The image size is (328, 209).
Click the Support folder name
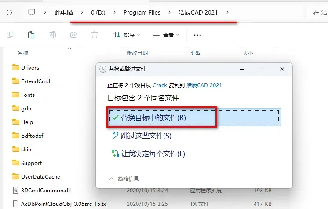click(31, 163)
